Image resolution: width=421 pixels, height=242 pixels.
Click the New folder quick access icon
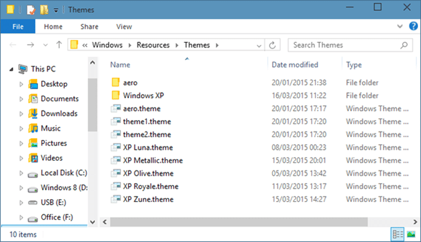pyautogui.click(x=44, y=10)
